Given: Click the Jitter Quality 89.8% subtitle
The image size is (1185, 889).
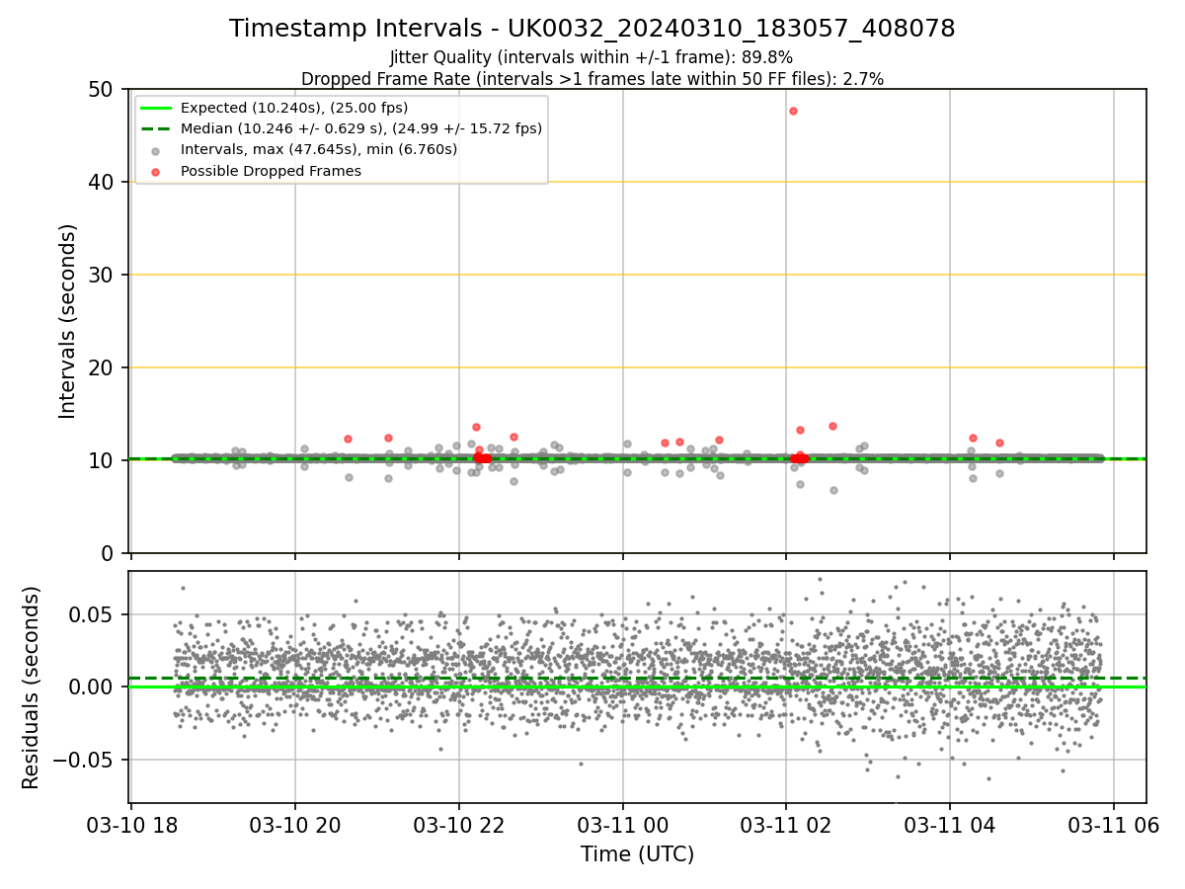Looking at the screenshot, I should coord(592,57).
